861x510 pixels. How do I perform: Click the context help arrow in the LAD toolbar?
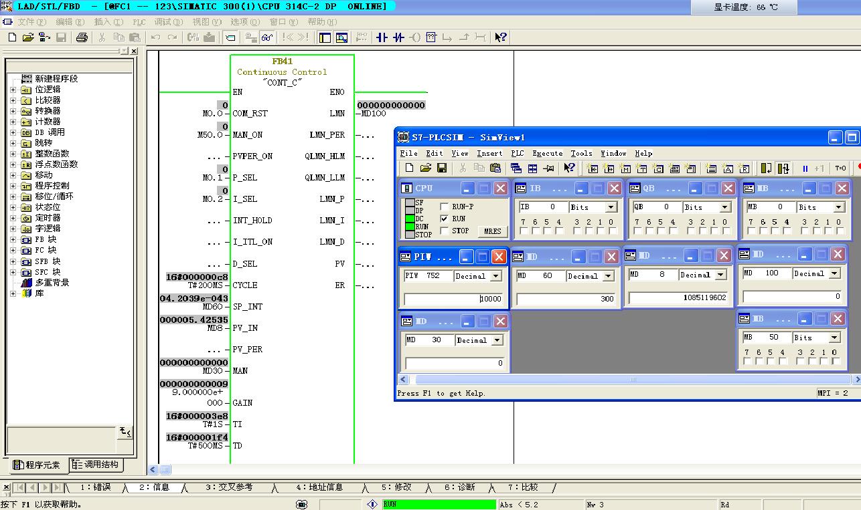pyautogui.click(x=501, y=37)
